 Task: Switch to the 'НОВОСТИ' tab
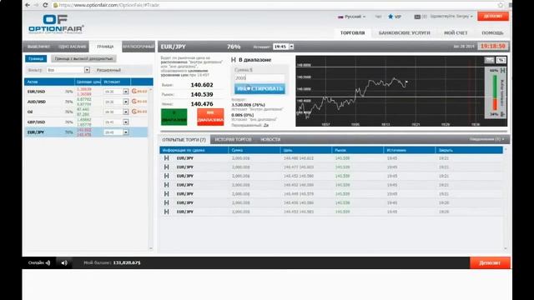270,139
